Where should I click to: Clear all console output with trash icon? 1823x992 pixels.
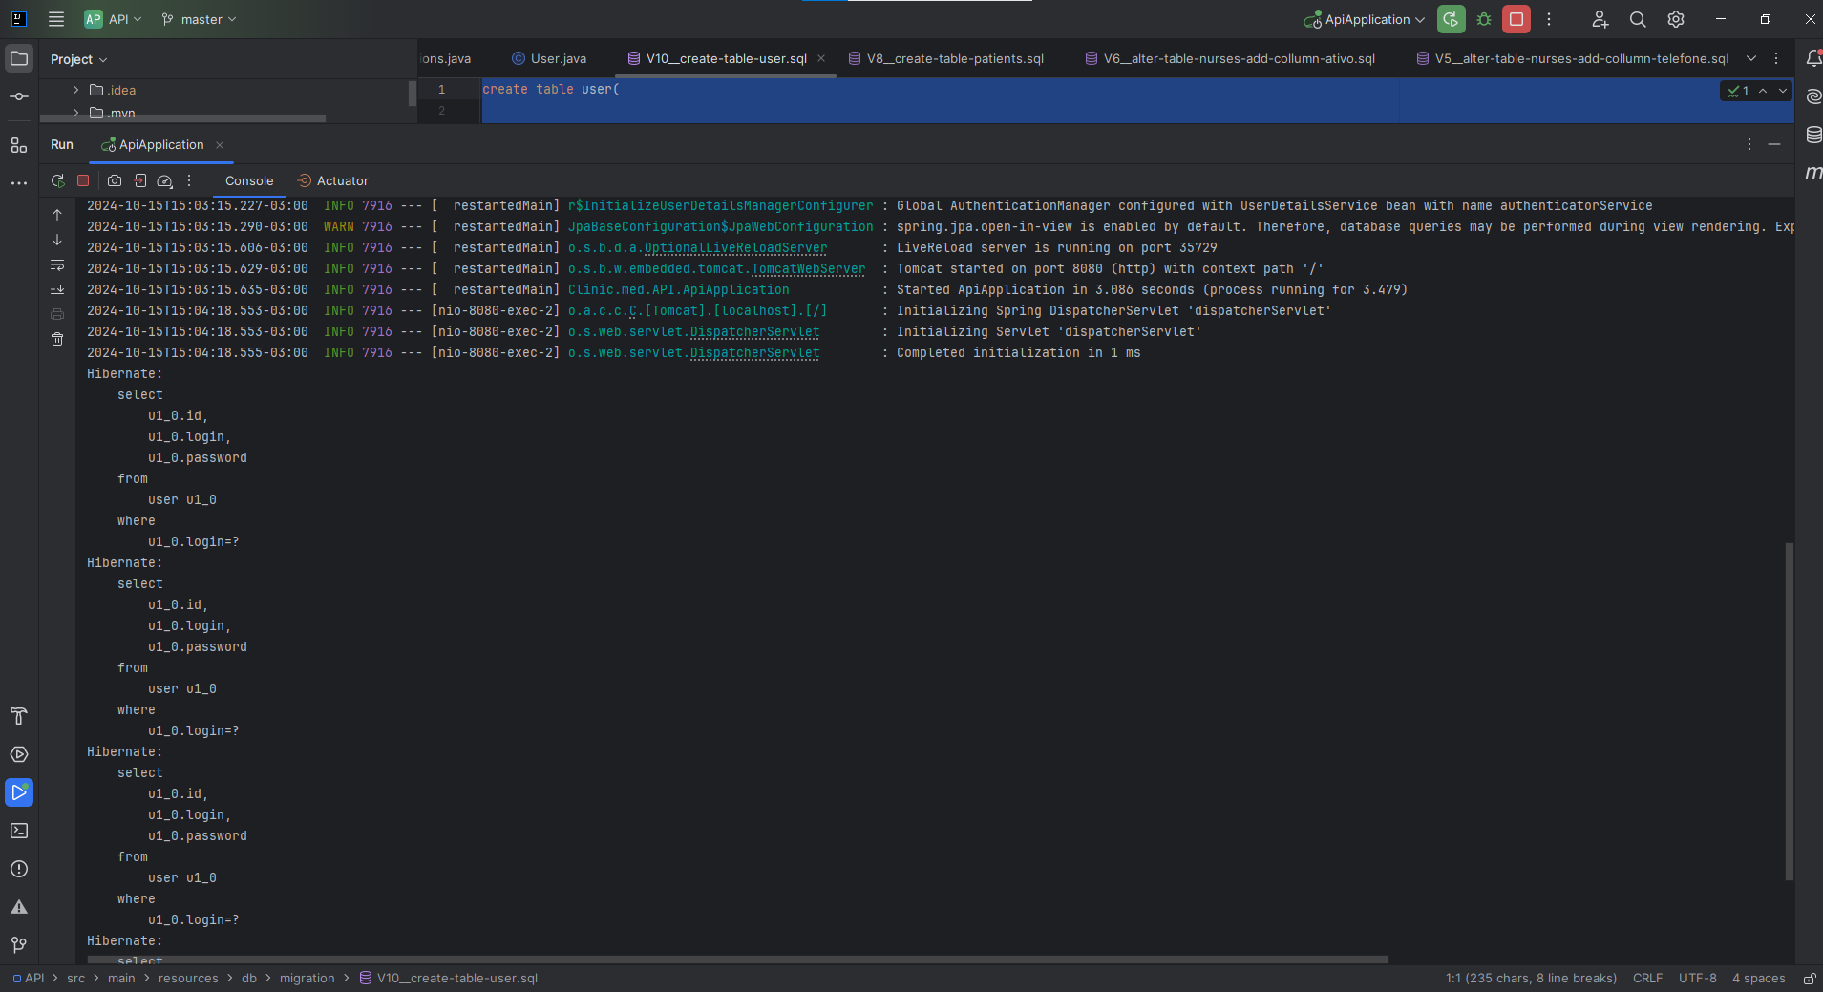pyautogui.click(x=57, y=339)
